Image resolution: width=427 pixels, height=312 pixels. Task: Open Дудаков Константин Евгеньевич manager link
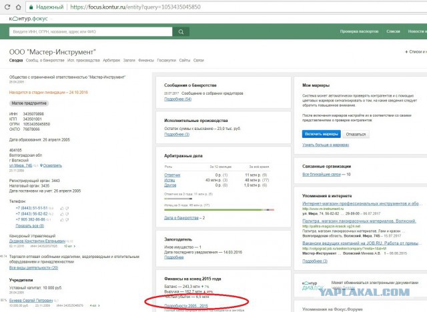coord(37,241)
